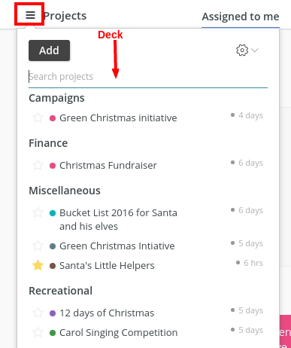Viewport: 291px width, 348px height.
Task: Click the Add project button
Action: [x=49, y=50]
